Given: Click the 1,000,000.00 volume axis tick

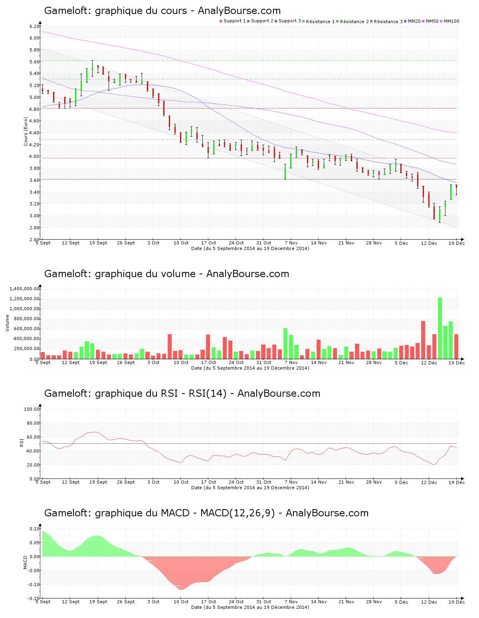Looking at the screenshot, I should (x=25, y=309).
